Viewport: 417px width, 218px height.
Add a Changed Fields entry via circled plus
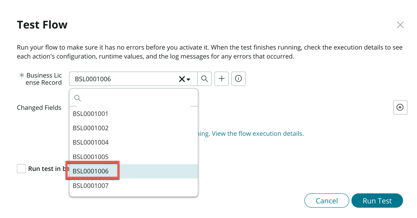[x=400, y=108]
